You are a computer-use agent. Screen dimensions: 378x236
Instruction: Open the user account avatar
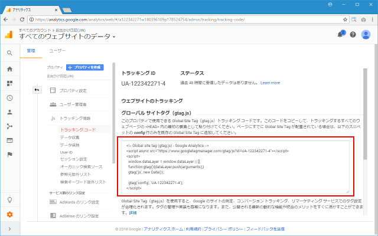tap(366, 34)
